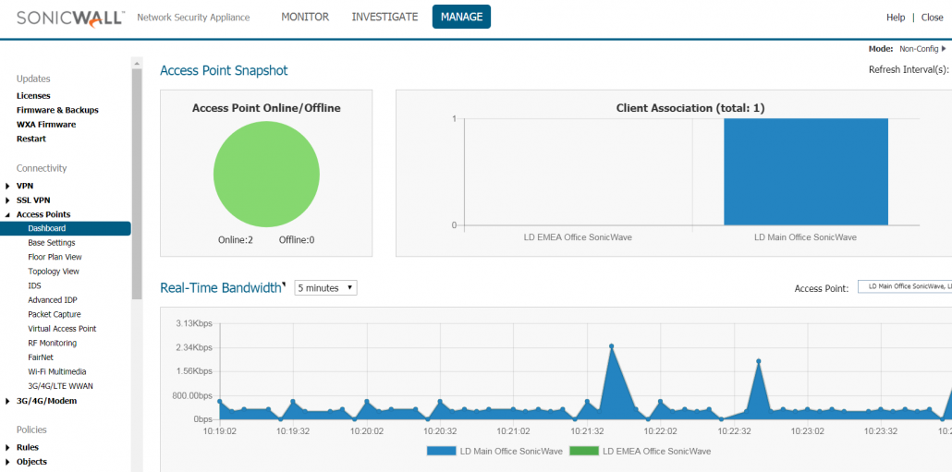Open the Help link
The width and height of the screenshot is (952, 472).
[896, 18]
